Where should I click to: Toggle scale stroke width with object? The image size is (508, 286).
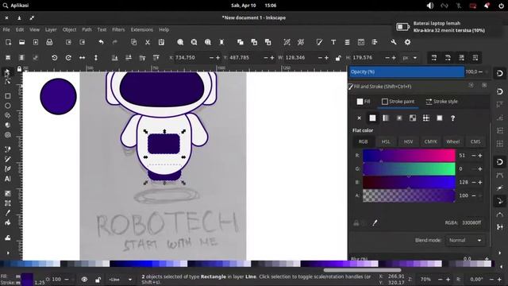click(434, 58)
